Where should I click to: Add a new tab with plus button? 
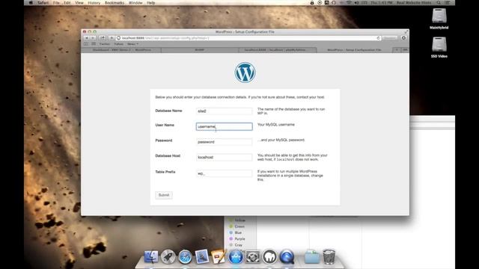click(397, 50)
